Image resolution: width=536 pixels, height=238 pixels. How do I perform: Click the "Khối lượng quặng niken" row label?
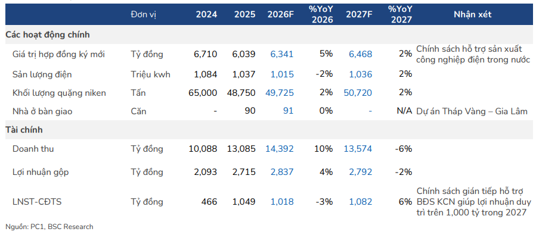coord(59,93)
